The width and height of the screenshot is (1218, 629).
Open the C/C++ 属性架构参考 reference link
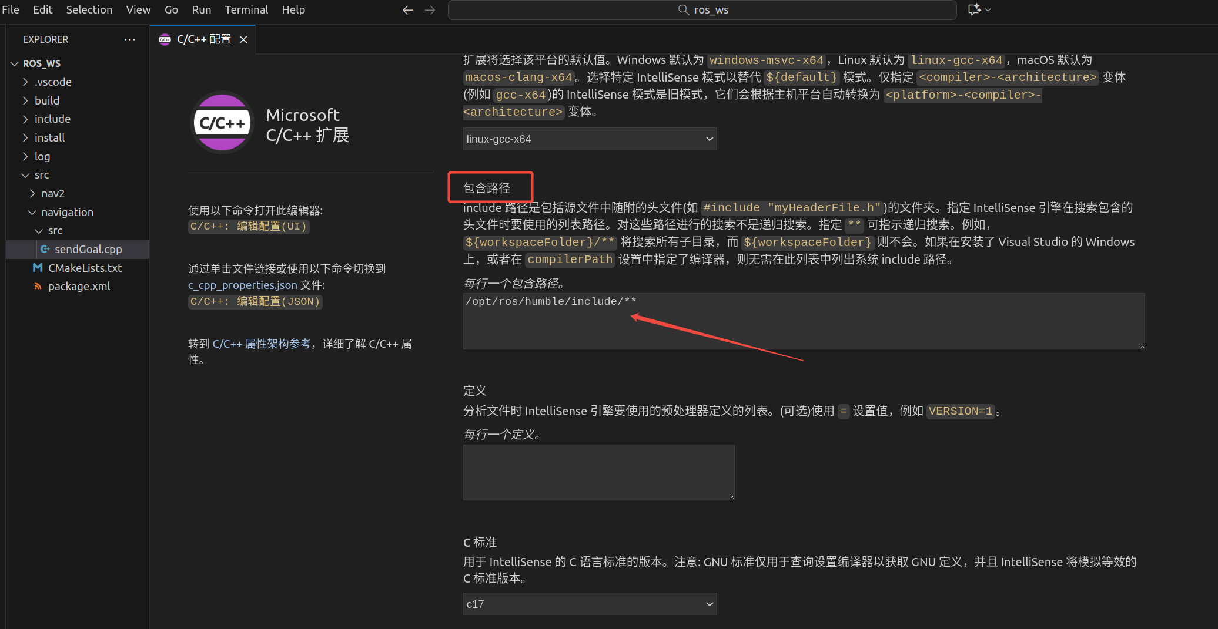tap(262, 344)
